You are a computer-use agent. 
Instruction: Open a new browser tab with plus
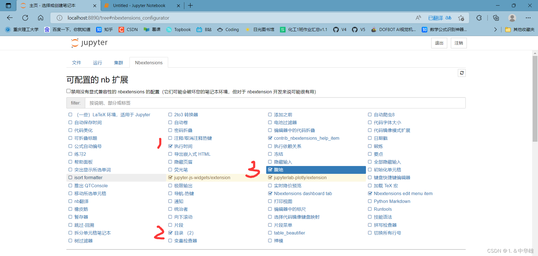click(190, 6)
